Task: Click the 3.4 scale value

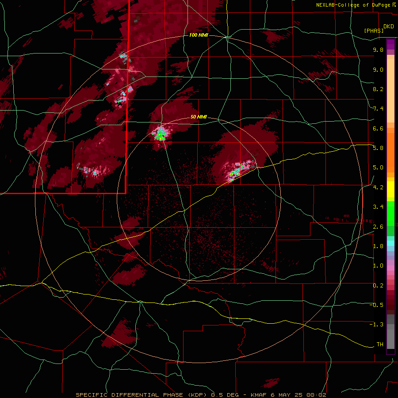Action: [378, 207]
